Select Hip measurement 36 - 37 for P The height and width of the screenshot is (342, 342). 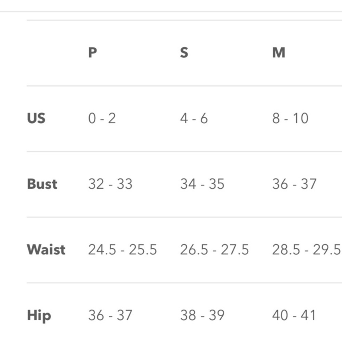110,315
